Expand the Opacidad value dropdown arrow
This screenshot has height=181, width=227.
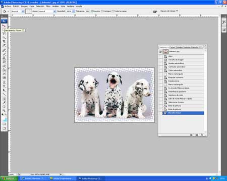(x=73, y=11)
